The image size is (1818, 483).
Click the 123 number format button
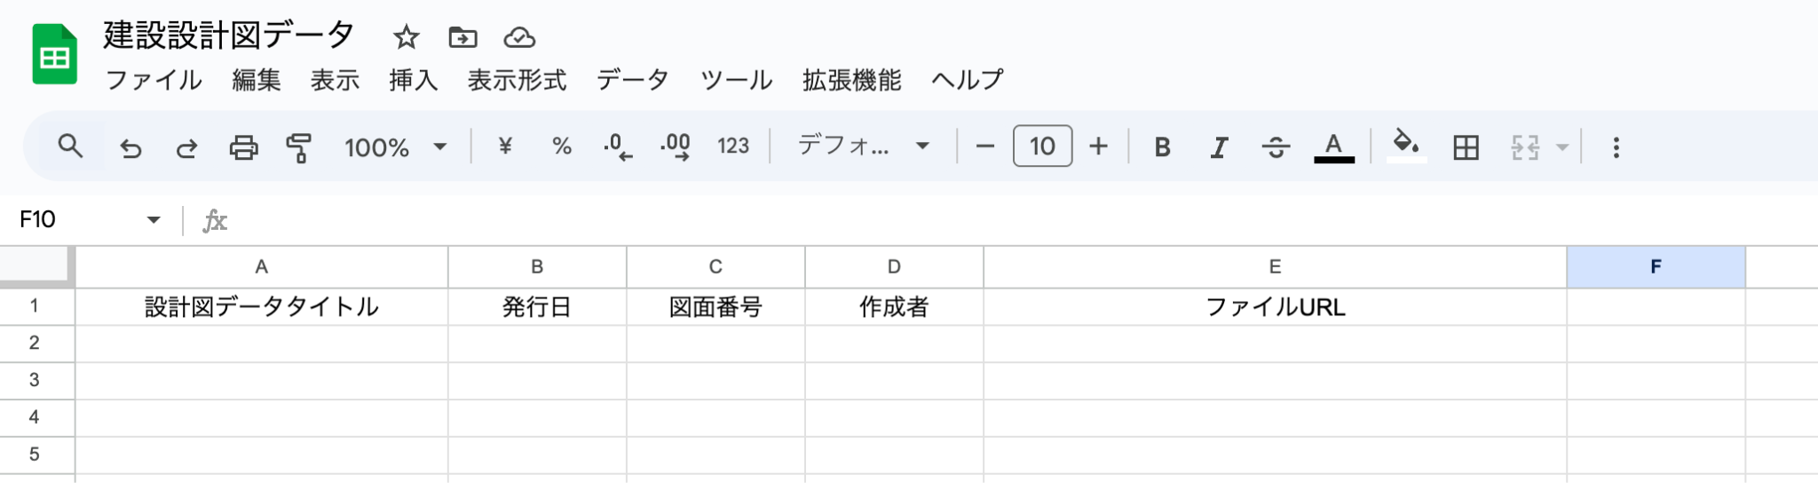[733, 146]
